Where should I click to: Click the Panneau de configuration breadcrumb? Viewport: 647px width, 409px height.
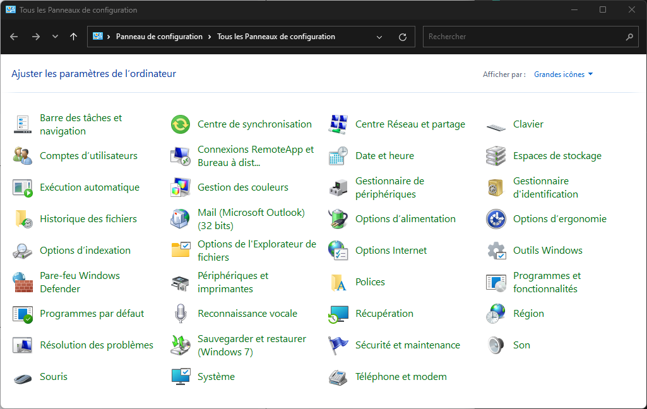click(159, 37)
